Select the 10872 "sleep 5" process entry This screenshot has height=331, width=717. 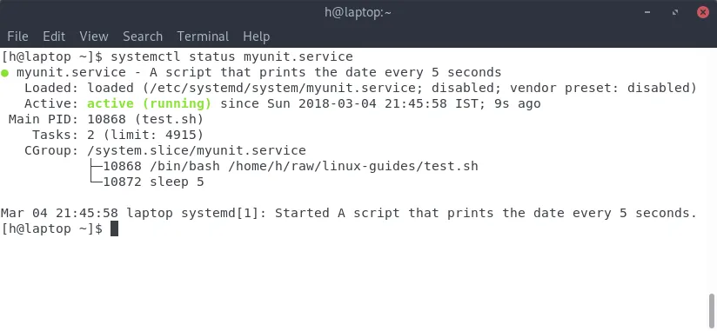pyautogui.click(x=153, y=182)
